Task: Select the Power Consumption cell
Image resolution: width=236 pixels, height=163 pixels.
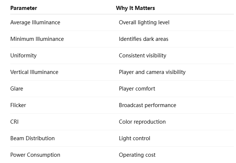Action: click(x=35, y=155)
